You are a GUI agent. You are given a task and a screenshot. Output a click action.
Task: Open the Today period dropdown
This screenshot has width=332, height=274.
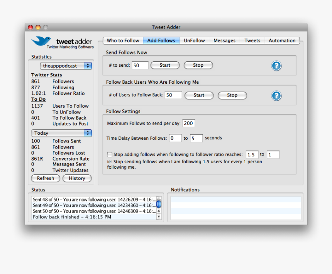(62, 133)
